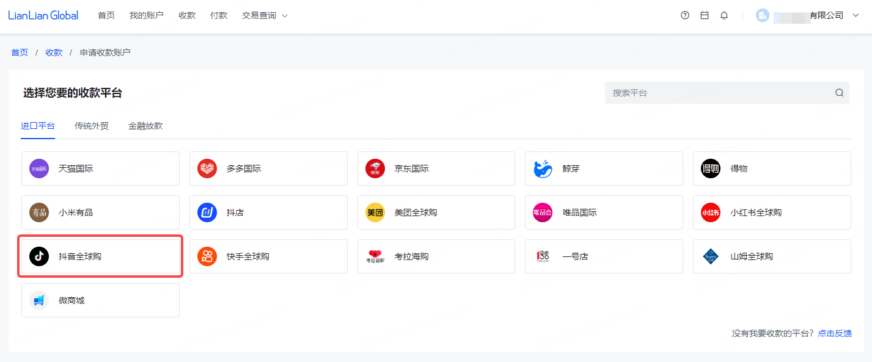Open 付款 in top navigation

point(219,15)
